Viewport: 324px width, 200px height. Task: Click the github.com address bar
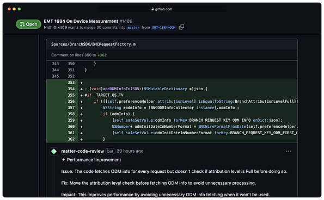point(162,9)
